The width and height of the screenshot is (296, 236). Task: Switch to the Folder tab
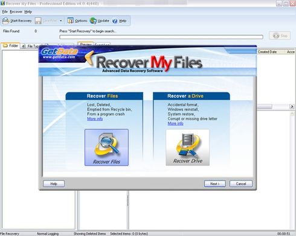[x=10, y=46]
